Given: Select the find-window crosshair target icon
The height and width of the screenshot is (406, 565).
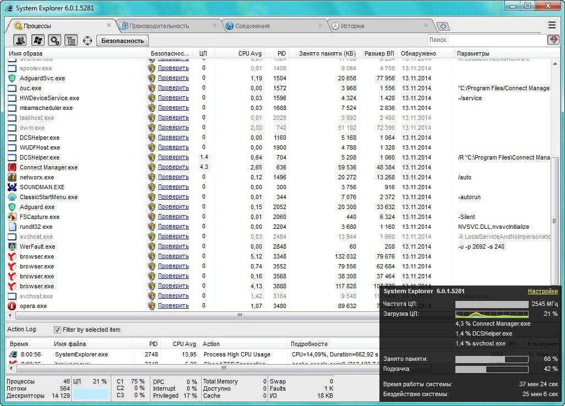Looking at the screenshot, I should (x=88, y=41).
